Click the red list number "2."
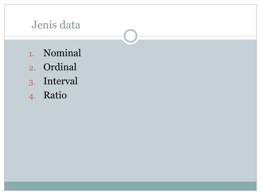 coord(32,68)
